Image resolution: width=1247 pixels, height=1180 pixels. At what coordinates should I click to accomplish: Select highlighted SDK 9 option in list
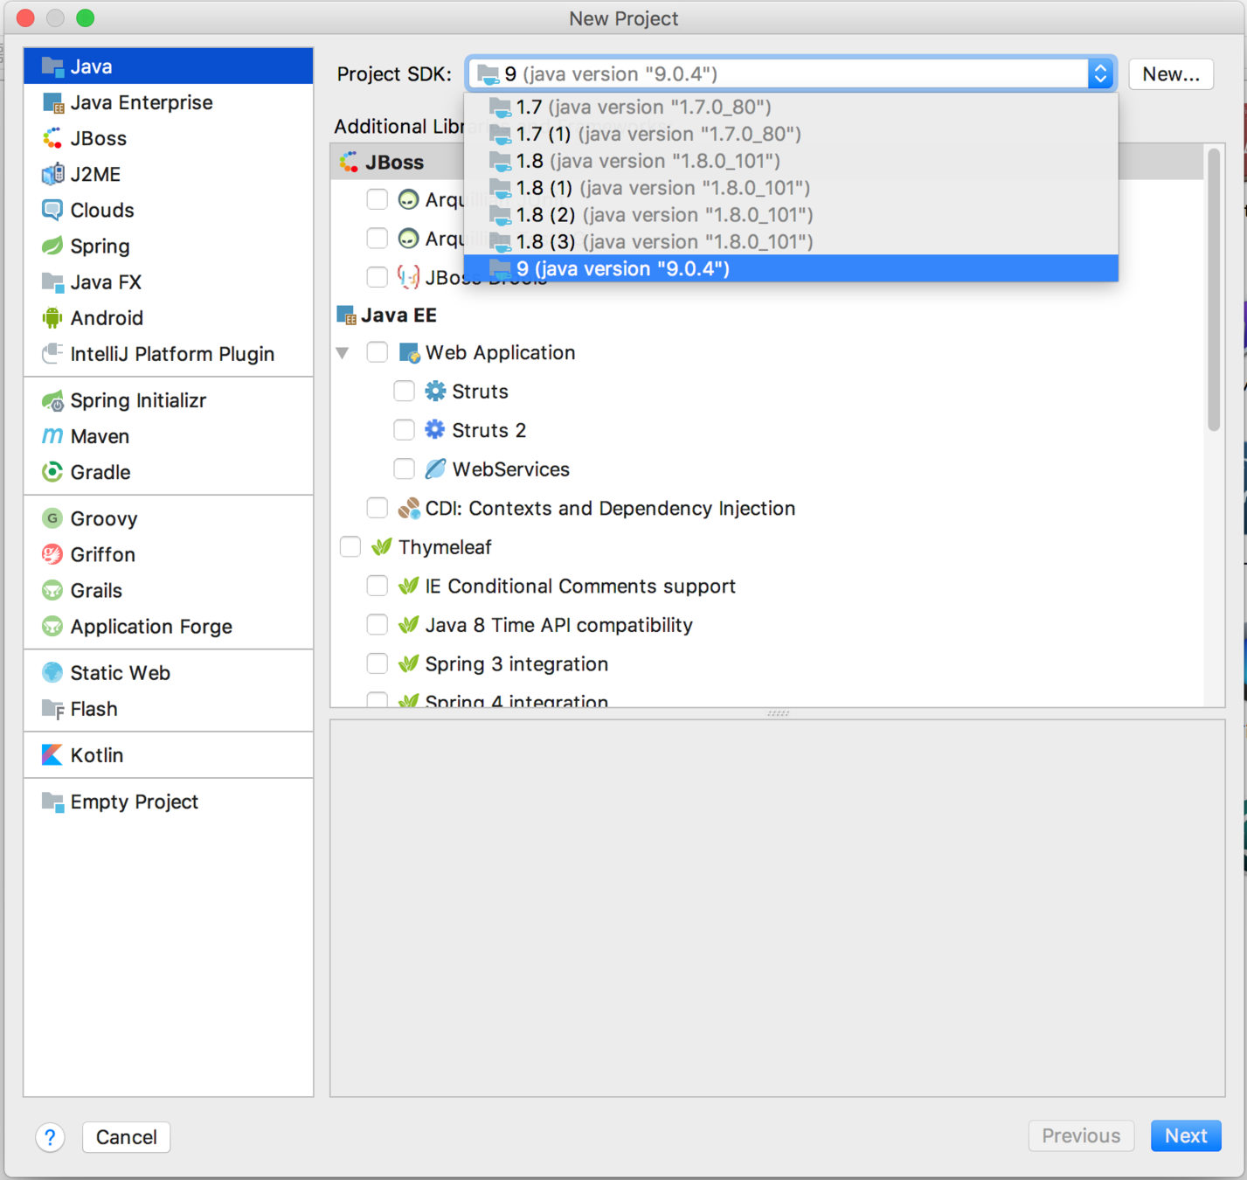[x=791, y=268]
